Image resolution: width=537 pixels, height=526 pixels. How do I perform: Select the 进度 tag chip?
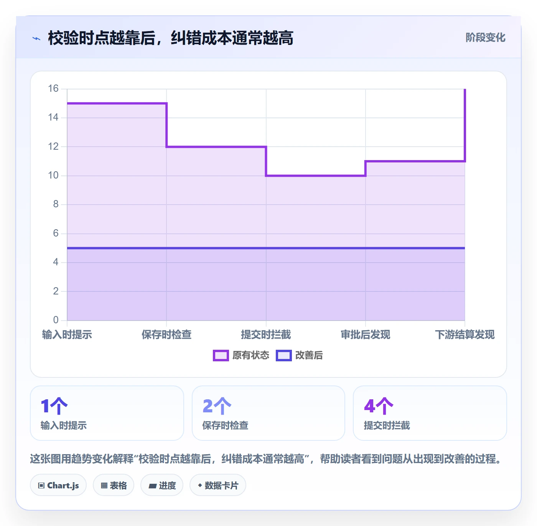point(162,485)
